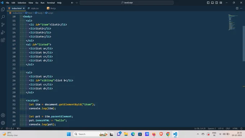Click the parentElement text on line 35
This screenshot has width=245, height=138.
click(61, 116)
